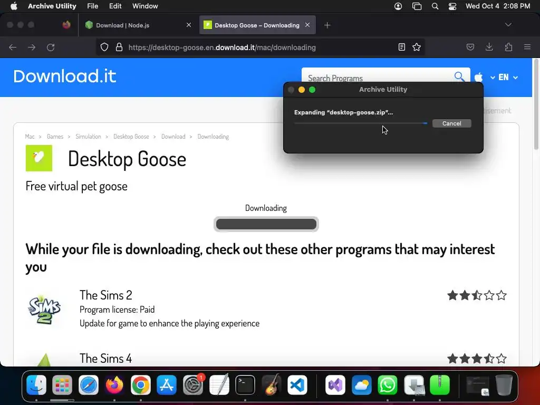Screen dimensions: 540x405
Task: Open System Settings from the dock
Action: point(193,385)
